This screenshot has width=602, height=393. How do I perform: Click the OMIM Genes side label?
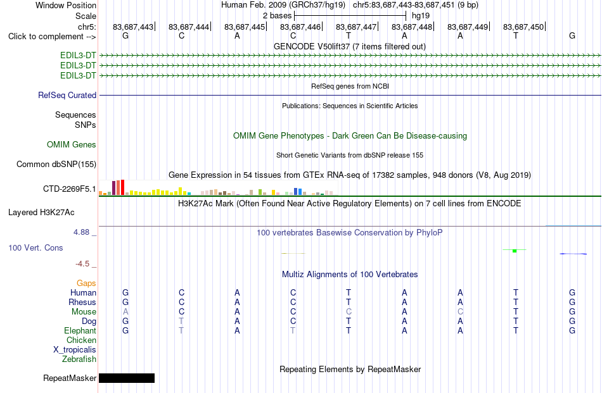[72, 144]
